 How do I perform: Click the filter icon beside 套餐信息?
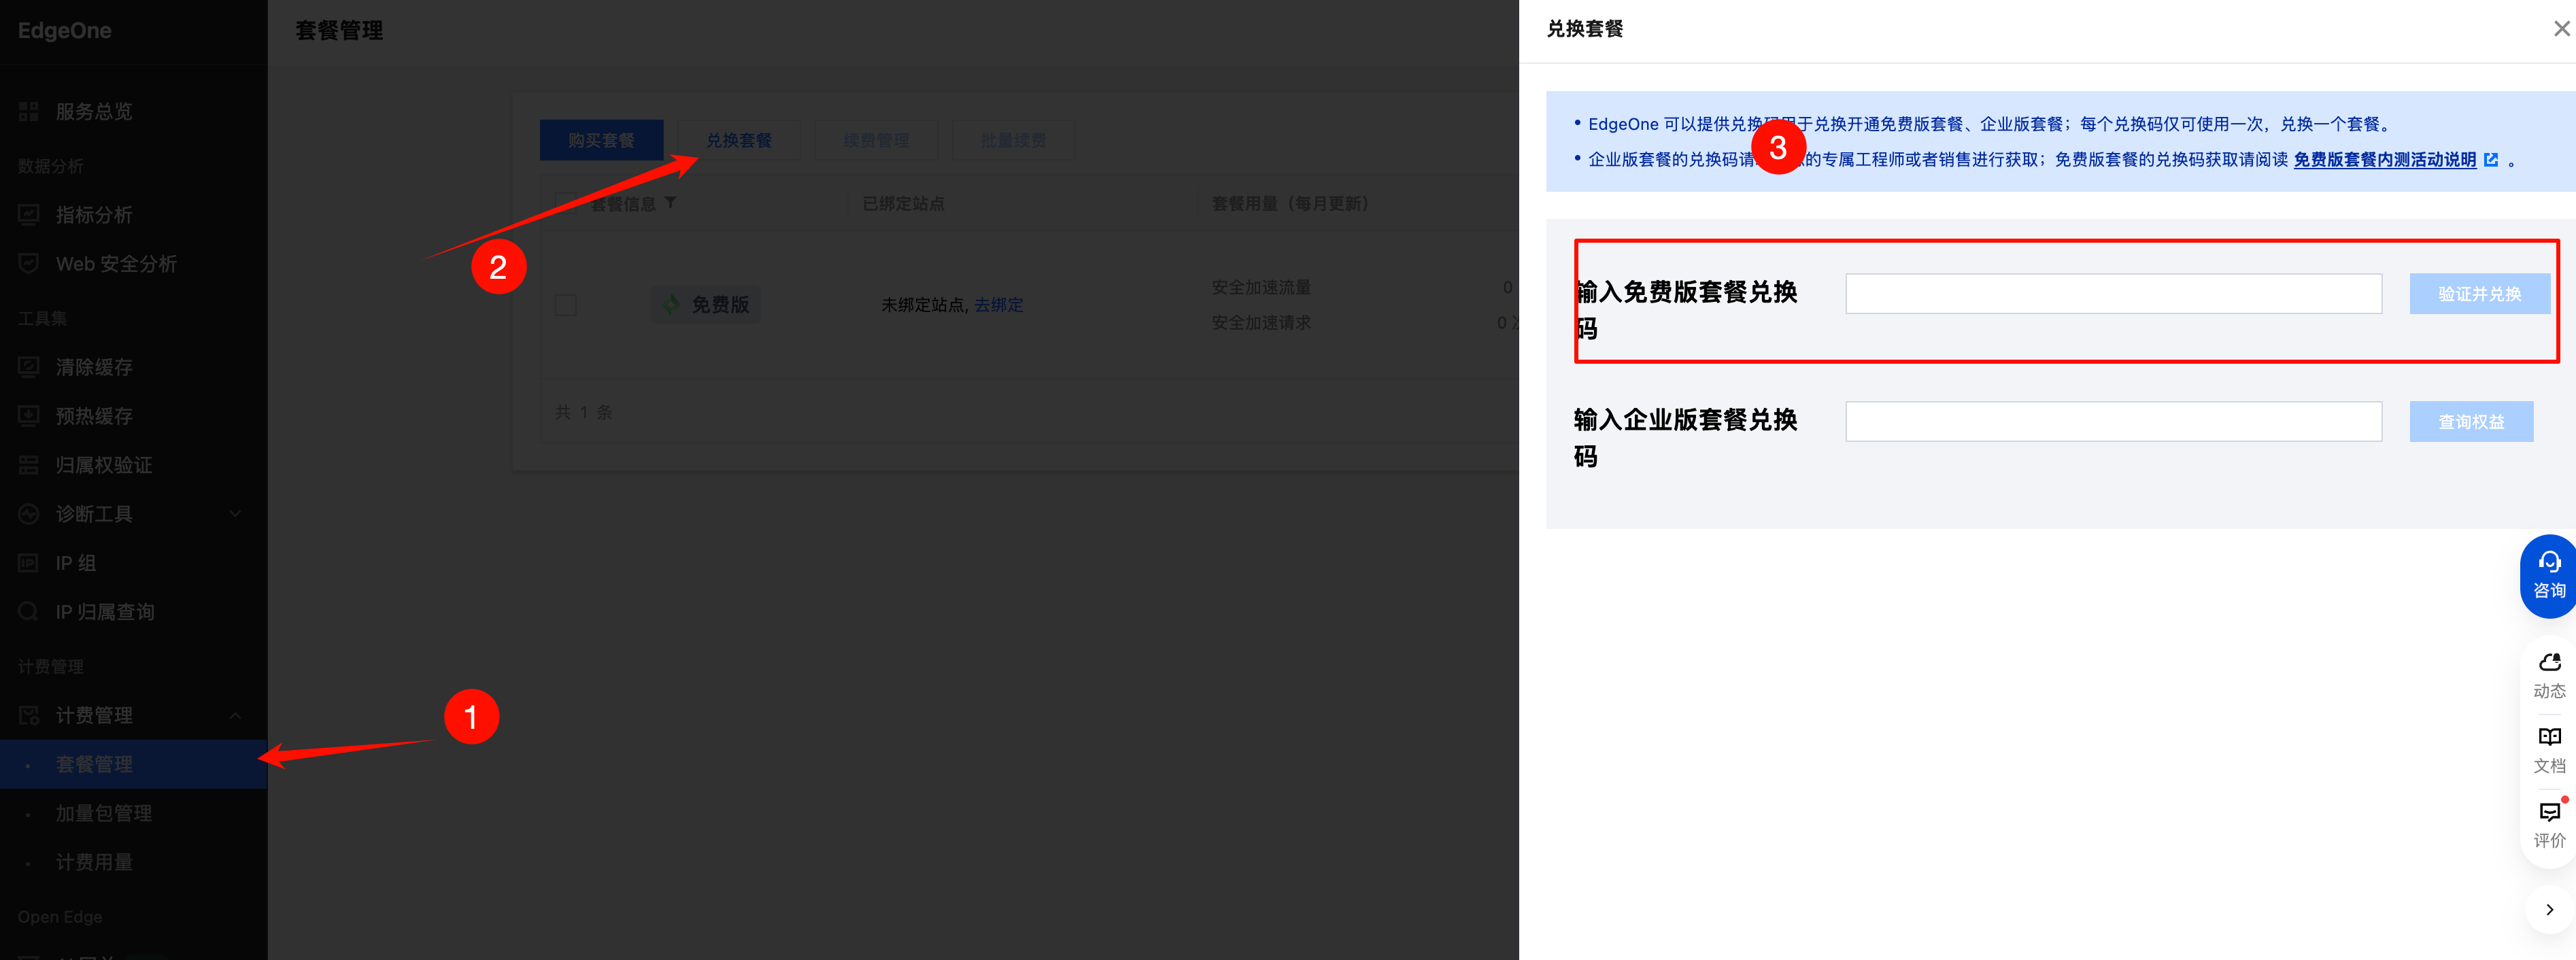(671, 203)
